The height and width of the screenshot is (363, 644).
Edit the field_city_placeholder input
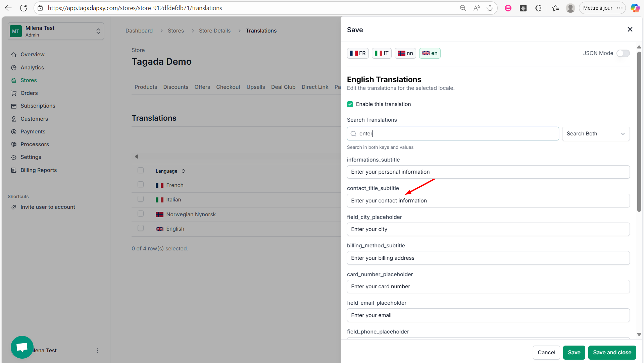click(x=488, y=229)
